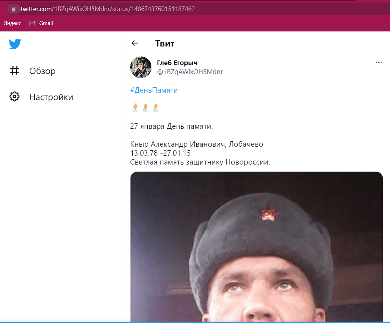Open the Gmail bookmark link

41,23
